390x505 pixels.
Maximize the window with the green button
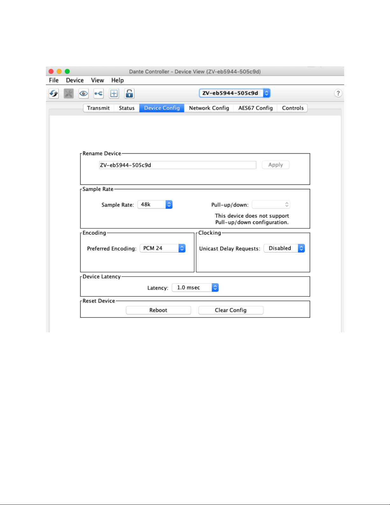[67, 71]
